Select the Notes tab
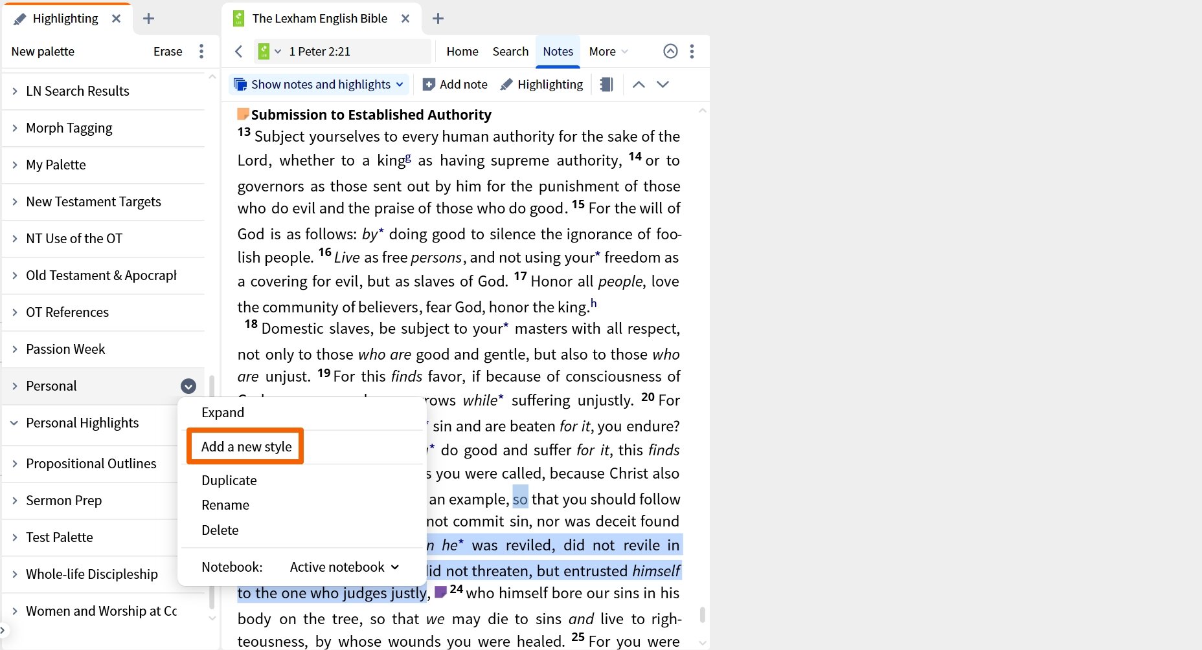The height and width of the screenshot is (650, 1202). coord(558,51)
